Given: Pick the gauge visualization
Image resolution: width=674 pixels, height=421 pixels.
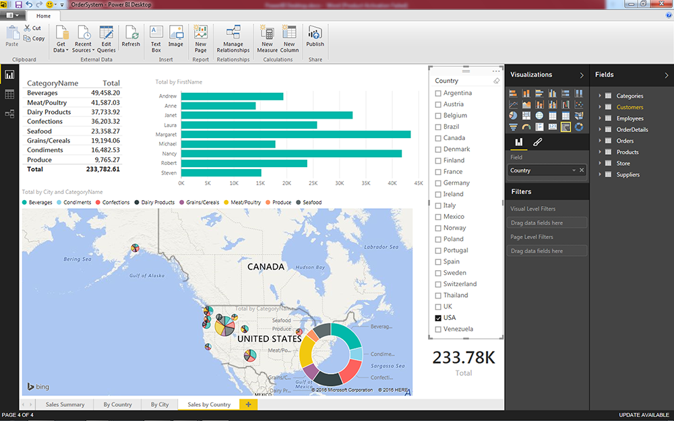Looking at the screenshot, I should tap(526, 127).
